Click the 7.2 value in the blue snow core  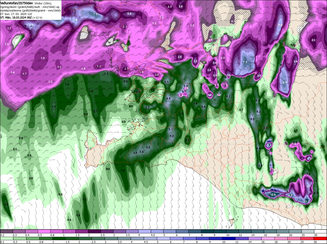pos(245,62)
